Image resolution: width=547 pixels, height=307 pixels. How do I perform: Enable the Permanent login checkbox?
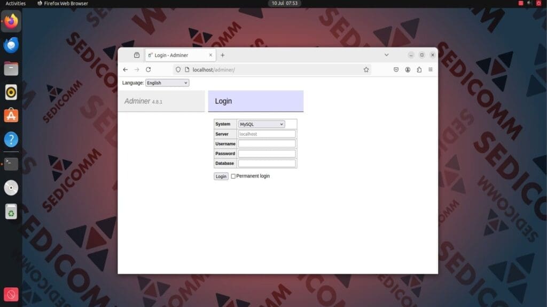point(233,176)
